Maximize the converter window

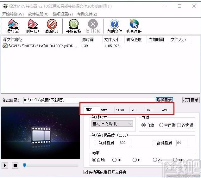click(179, 6)
